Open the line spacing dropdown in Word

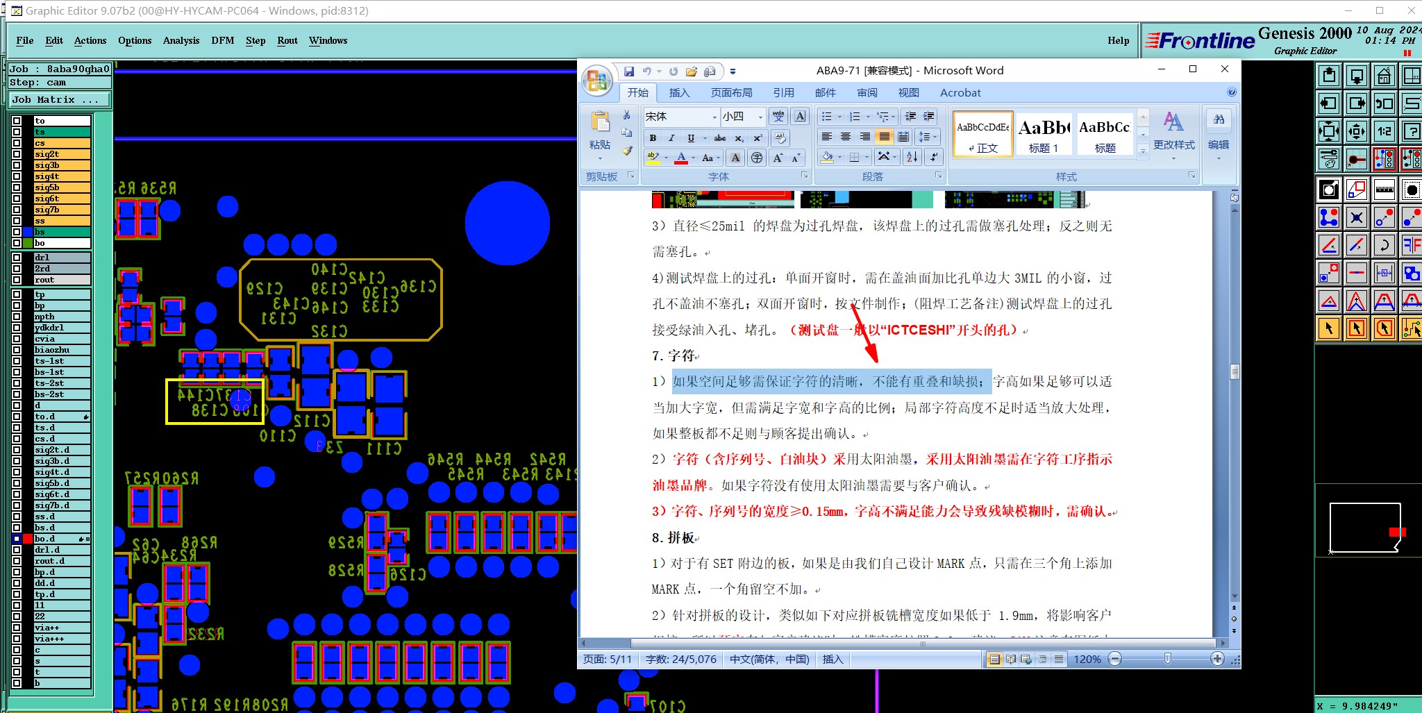928,137
